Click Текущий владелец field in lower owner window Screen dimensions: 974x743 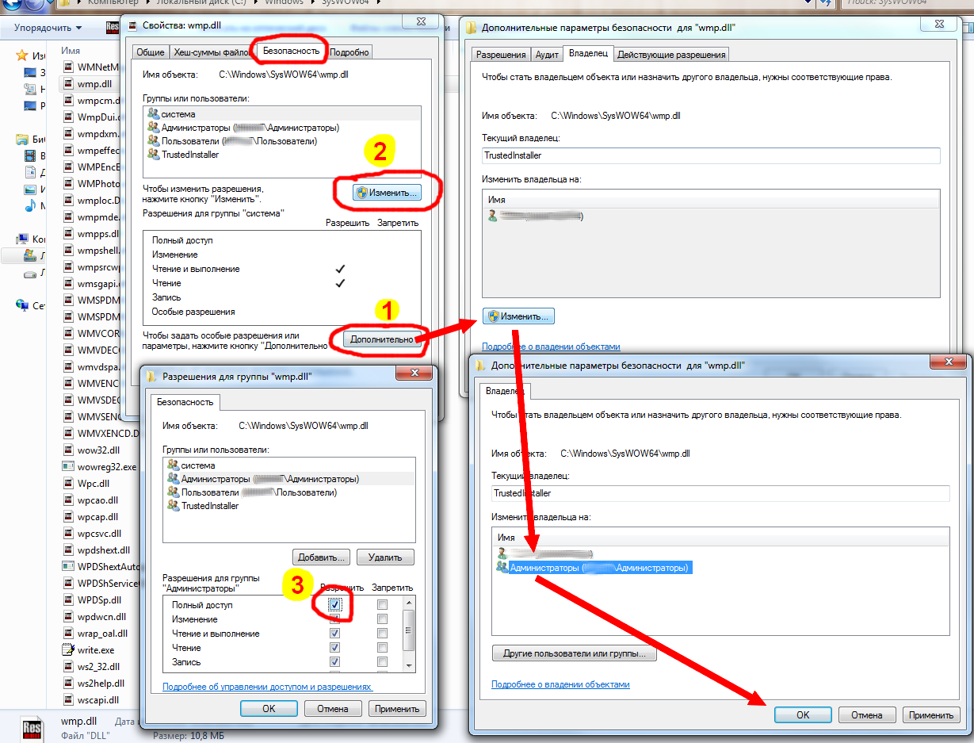720,492
